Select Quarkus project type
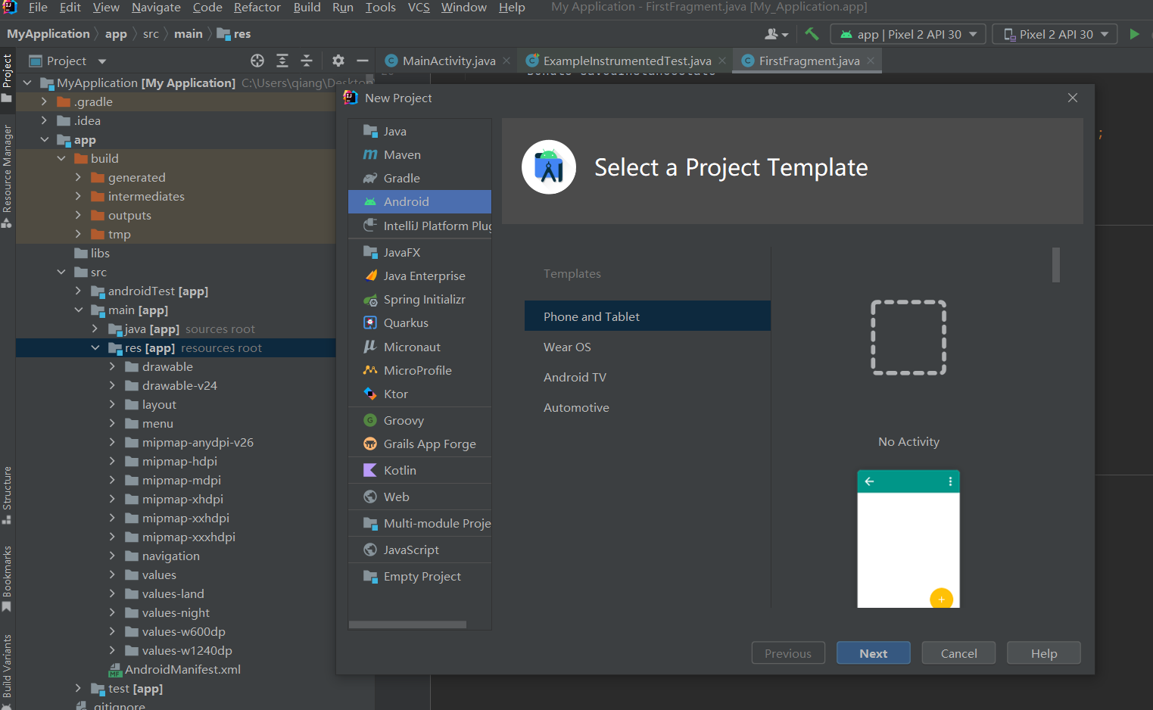The image size is (1153, 710). pos(419,322)
